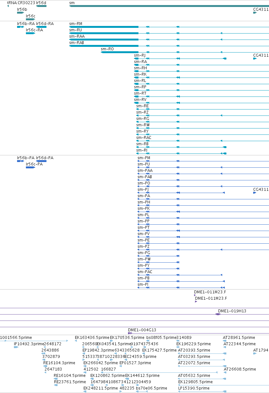The width and height of the screenshot is (269, 393).
Task: Click the sm-PI CDS label
Action: coord(143,284)
